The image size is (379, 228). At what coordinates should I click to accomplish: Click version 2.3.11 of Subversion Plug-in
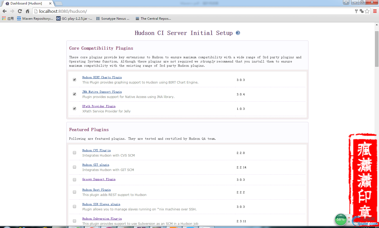coord(241,221)
